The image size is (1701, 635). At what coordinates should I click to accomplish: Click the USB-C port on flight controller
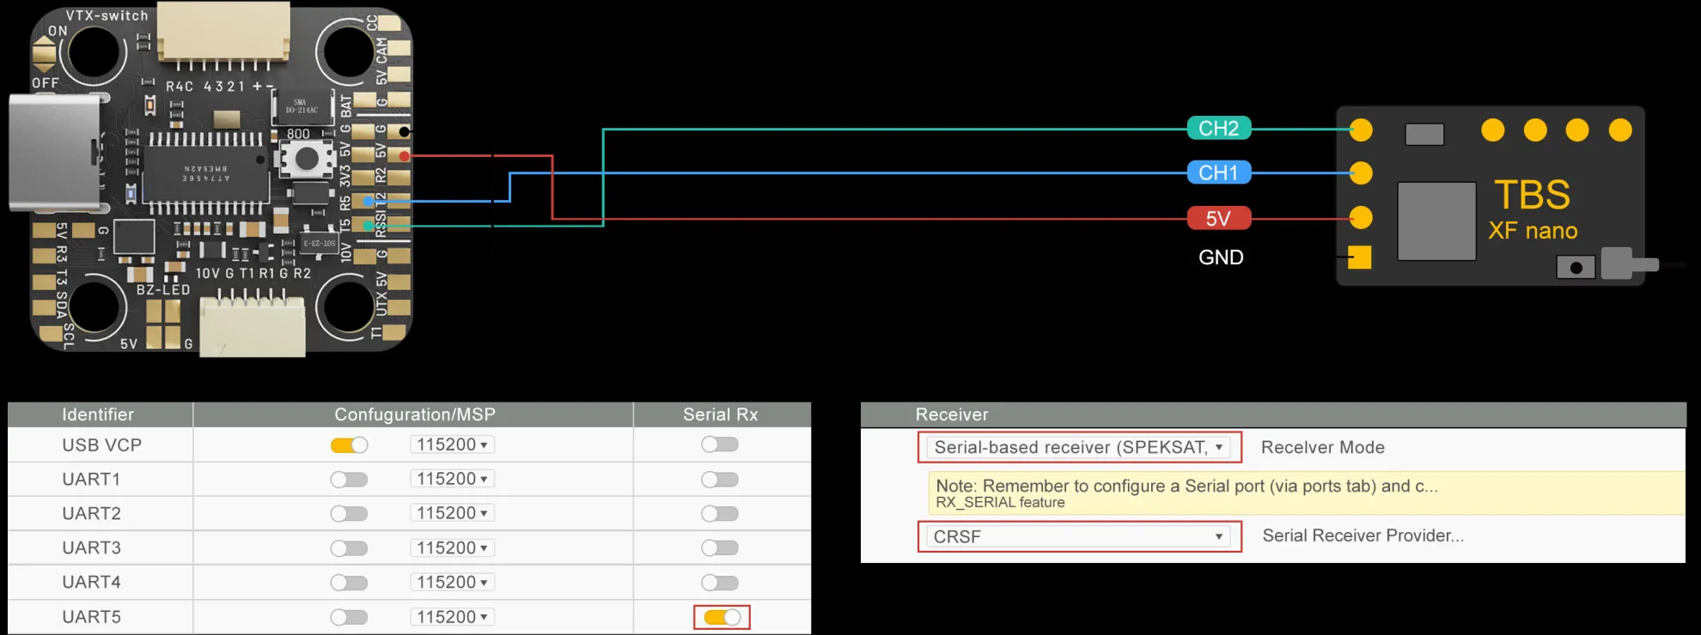(53, 153)
